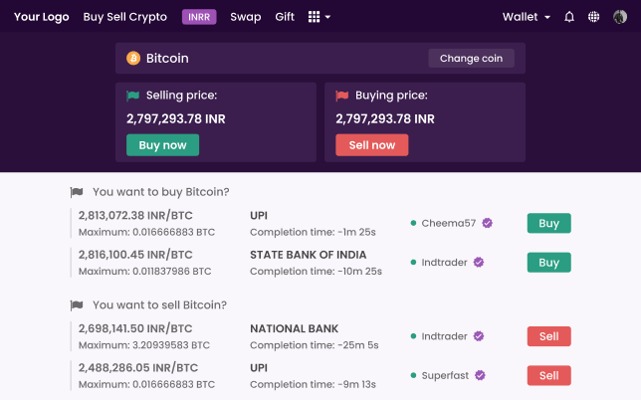Expand the Wallet dropdown

tap(527, 17)
